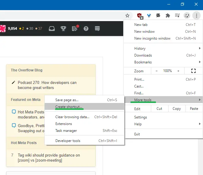203x175 pixels.
Task: Open the media controls playlist icon
Action: (177, 15)
